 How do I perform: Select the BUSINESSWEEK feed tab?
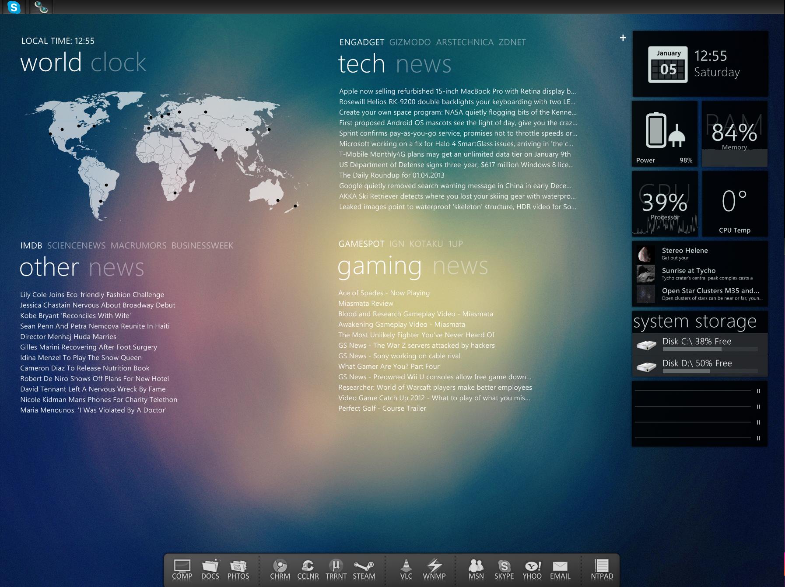(203, 245)
